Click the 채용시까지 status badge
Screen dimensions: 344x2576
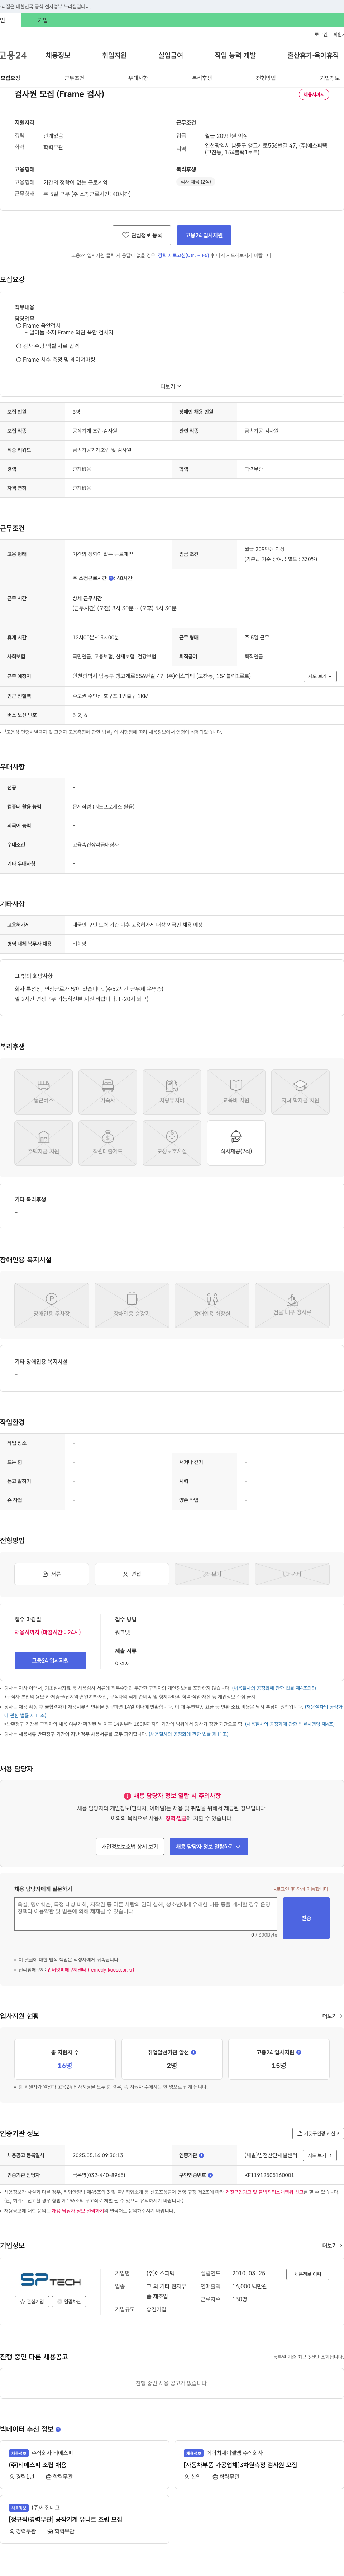pos(314,94)
